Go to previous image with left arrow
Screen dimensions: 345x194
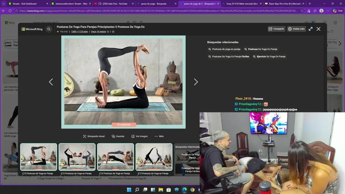pos(51,82)
